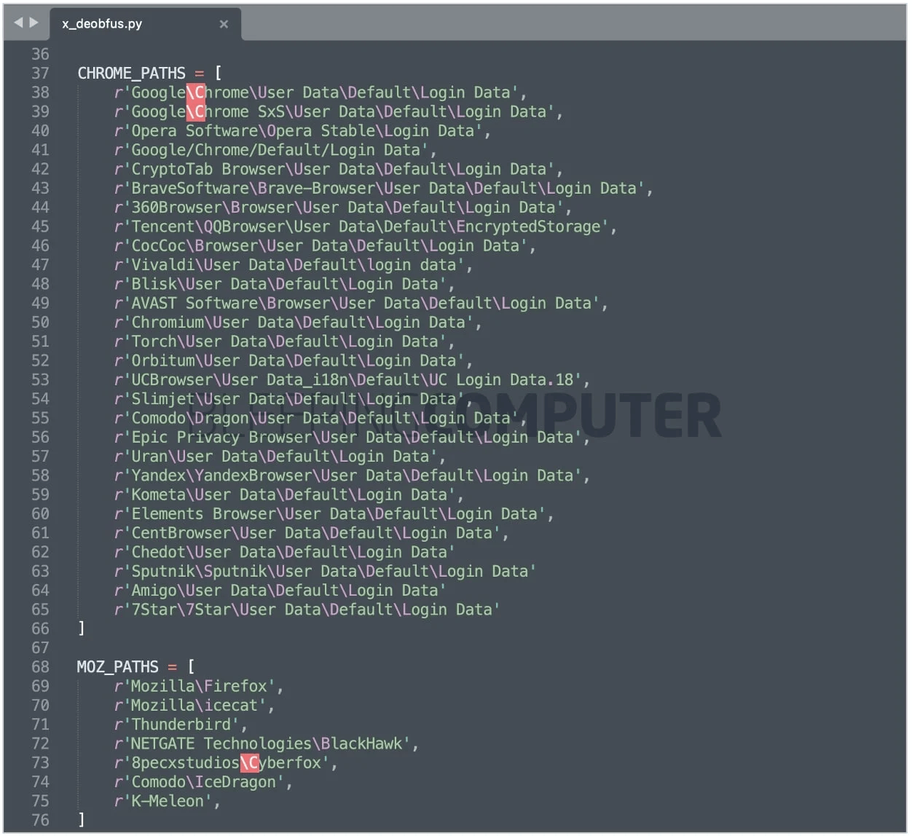Click the CryptoTab Browser path string

click(x=335, y=169)
